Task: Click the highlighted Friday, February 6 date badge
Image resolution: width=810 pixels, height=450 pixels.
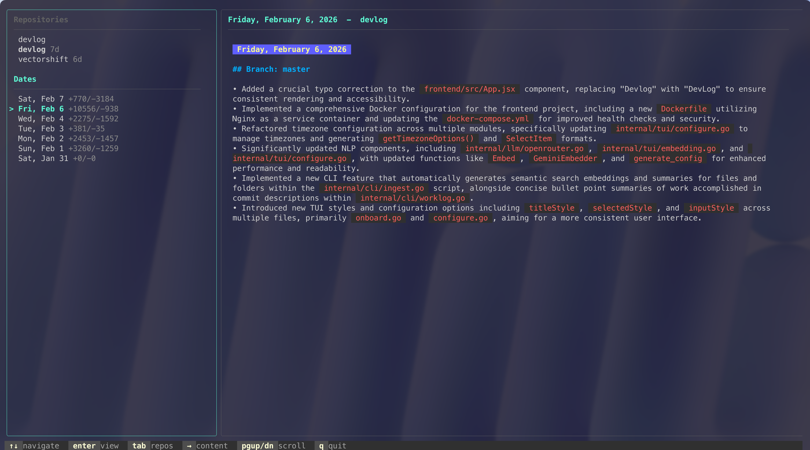Action: 292,50
